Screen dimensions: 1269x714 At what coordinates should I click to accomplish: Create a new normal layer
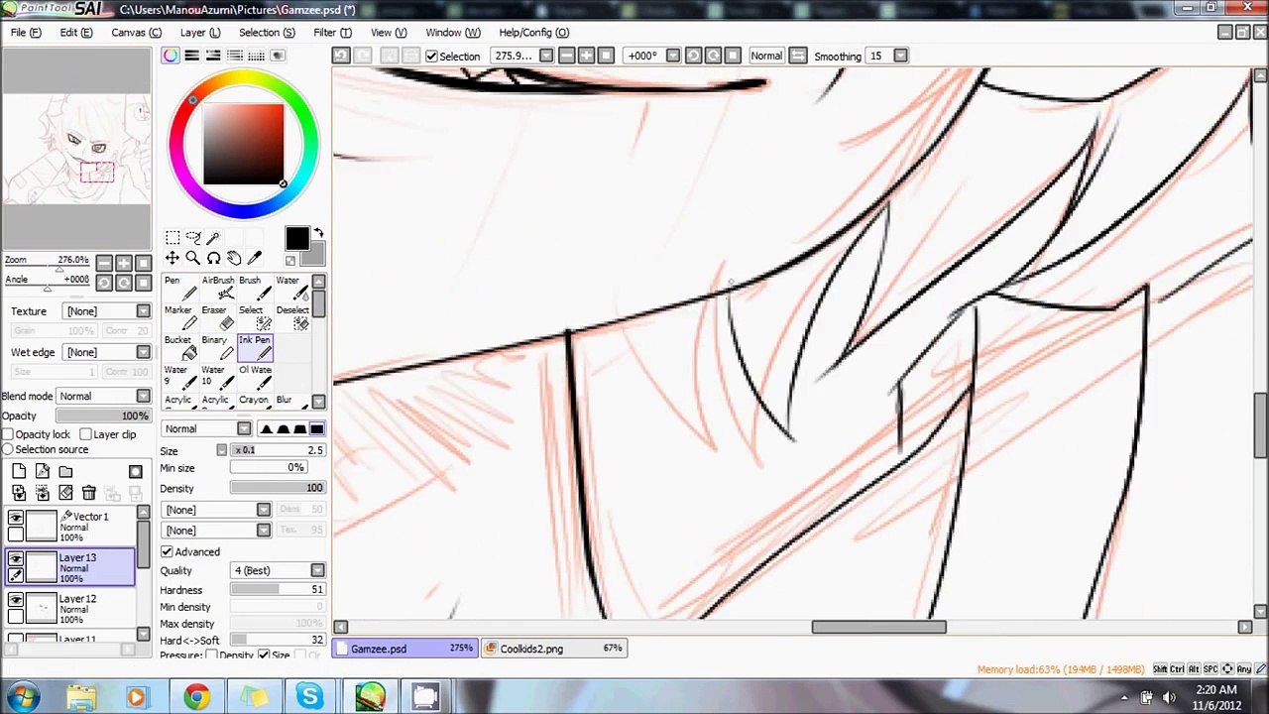pos(19,472)
